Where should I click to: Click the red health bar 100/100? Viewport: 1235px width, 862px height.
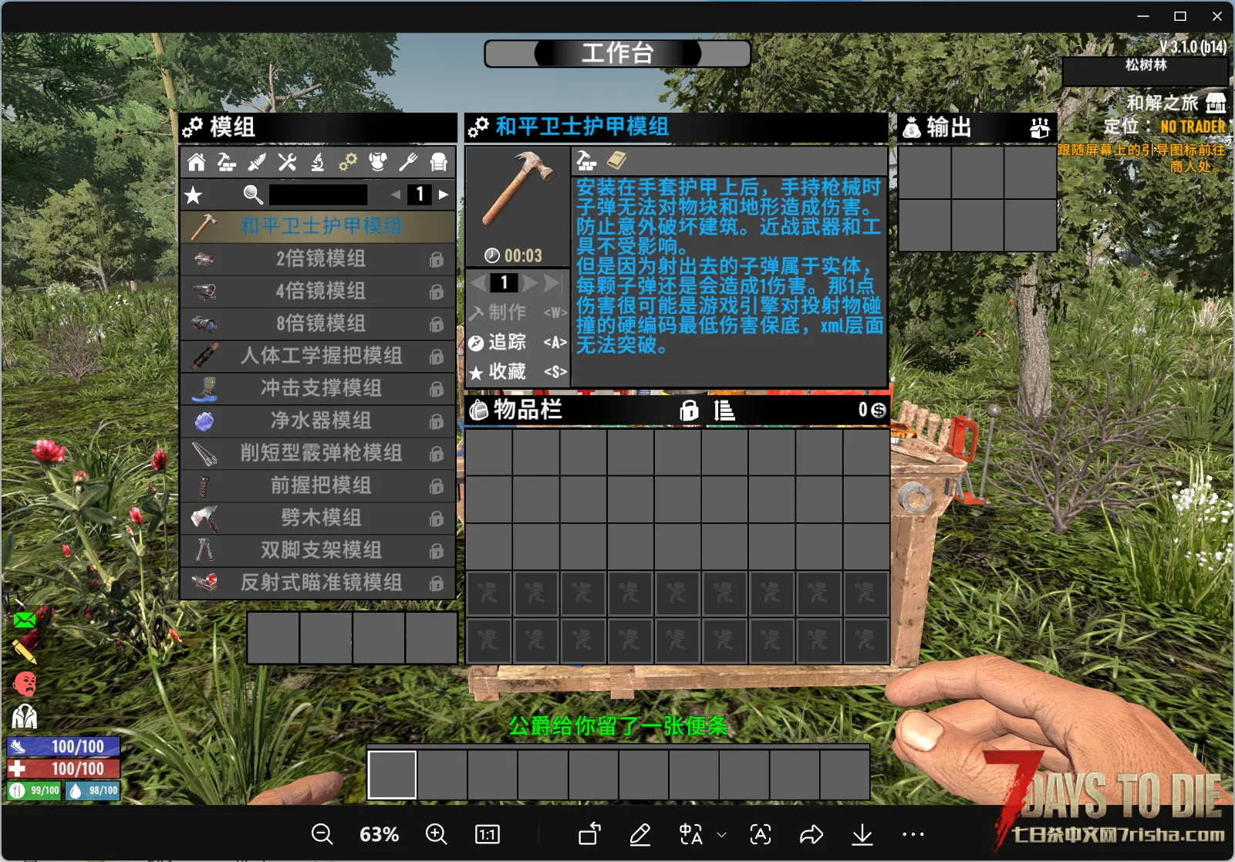coord(63,769)
